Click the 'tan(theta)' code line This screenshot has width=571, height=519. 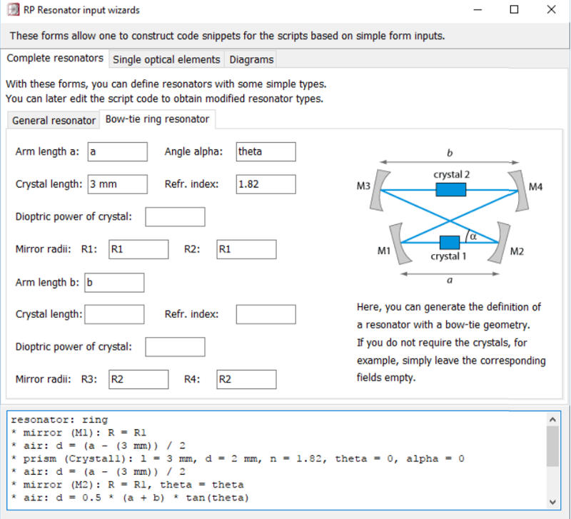pyautogui.click(x=130, y=498)
